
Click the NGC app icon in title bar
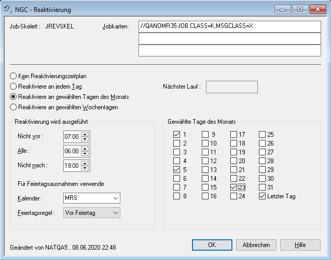pyautogui.click(x=8, y=9)
